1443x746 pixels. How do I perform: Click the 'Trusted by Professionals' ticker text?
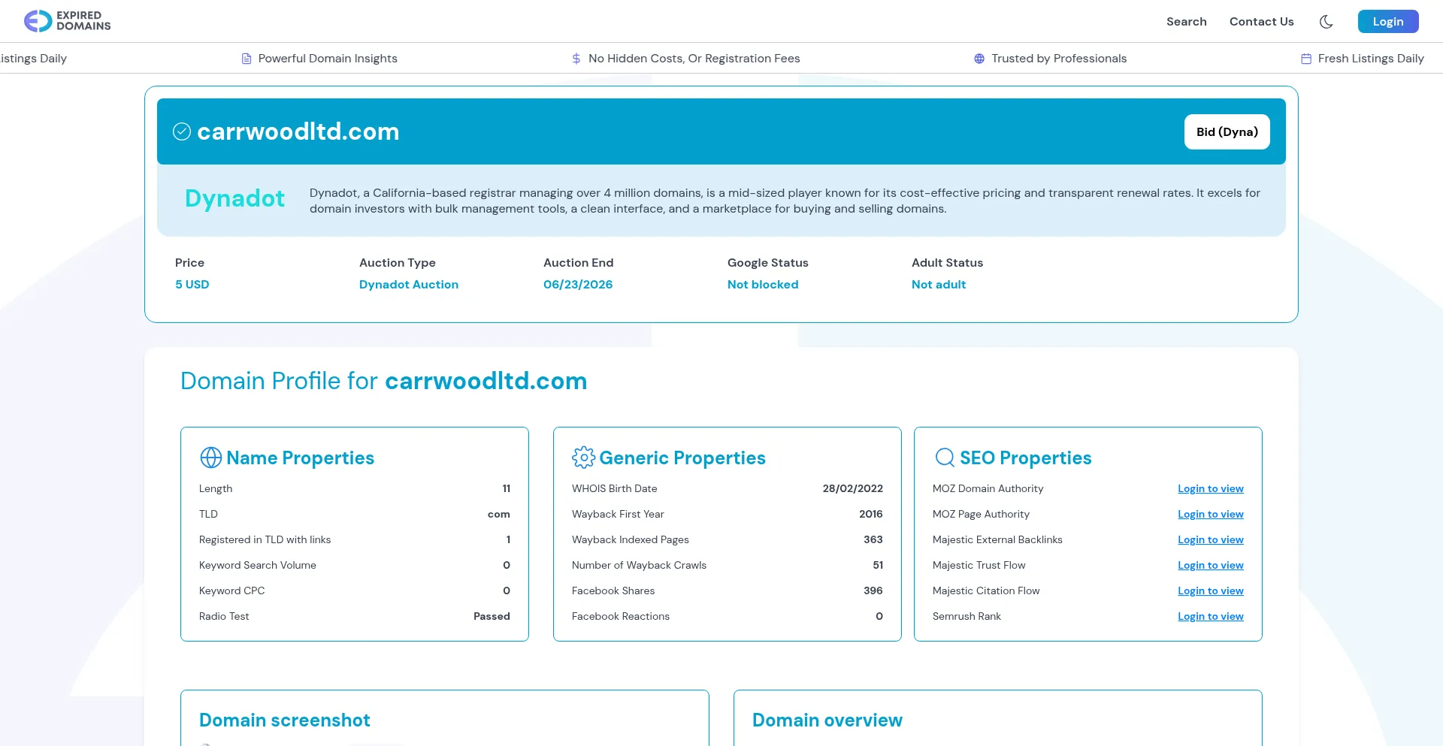pos(1059,59)
